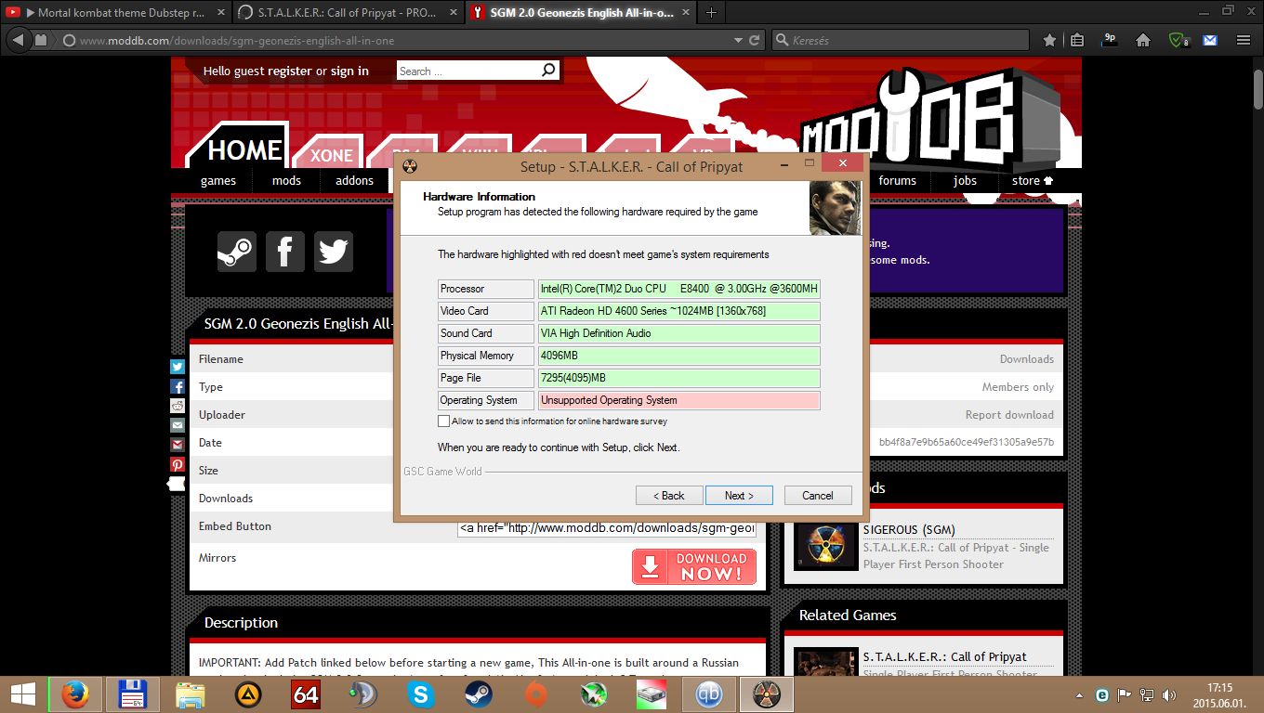Reload the page with the refresh icon

(x=755, y=41)
